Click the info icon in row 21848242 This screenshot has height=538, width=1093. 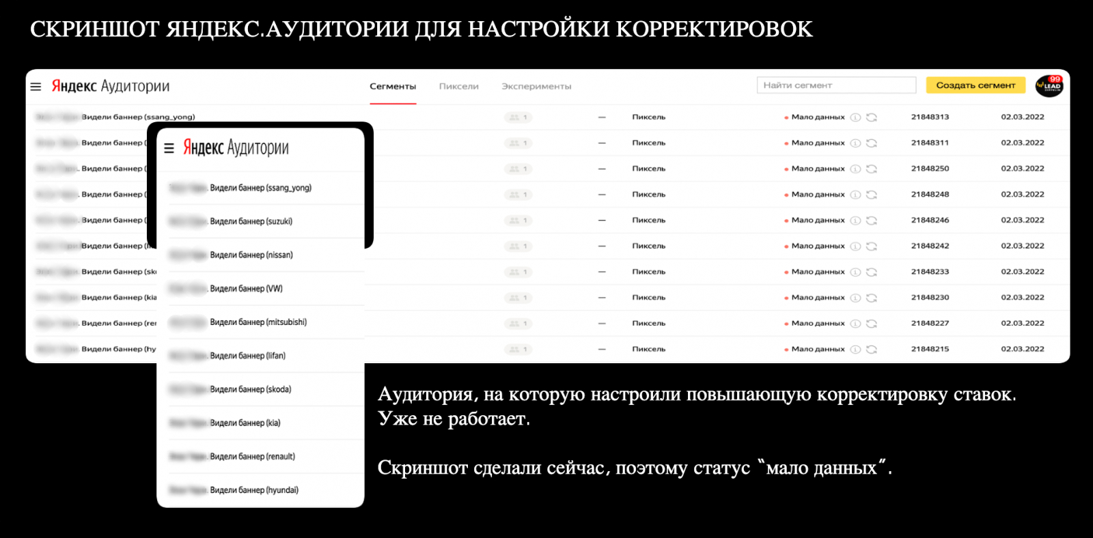pyautogui.click(x=855, y=246)
